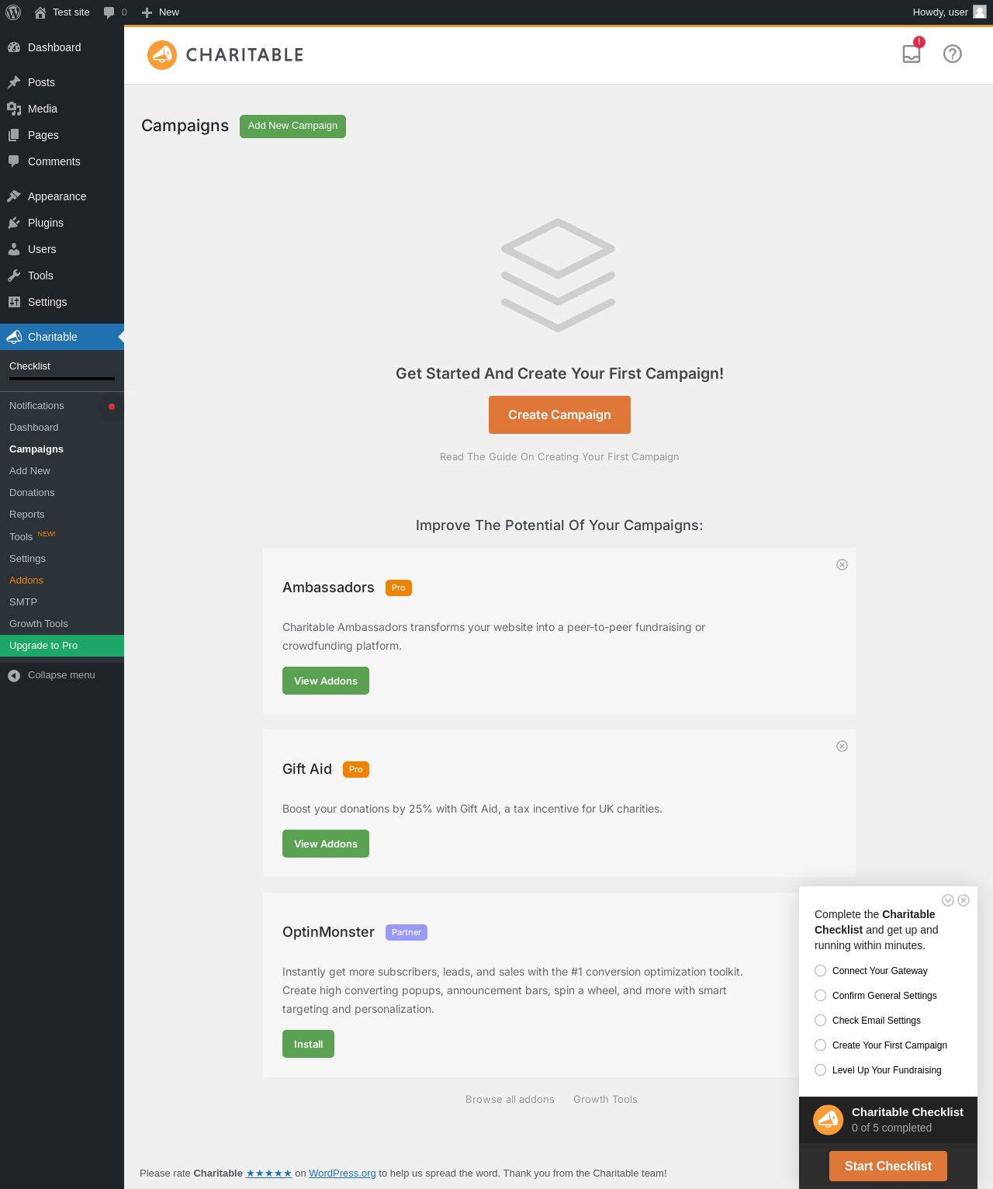
Task: Click the orange Create Campaign button
Action: 559,414
